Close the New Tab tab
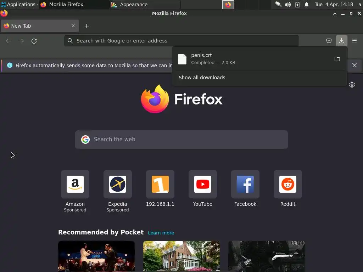The image size is (363, 272). [73, 26]
